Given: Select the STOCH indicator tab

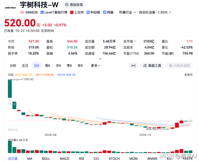Looking at the screenshot, I should [x=114, y=159].
